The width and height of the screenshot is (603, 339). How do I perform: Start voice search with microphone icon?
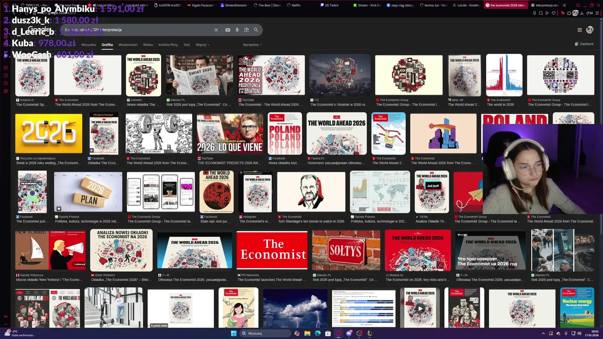pyautogui.click(x=237, y=30)
